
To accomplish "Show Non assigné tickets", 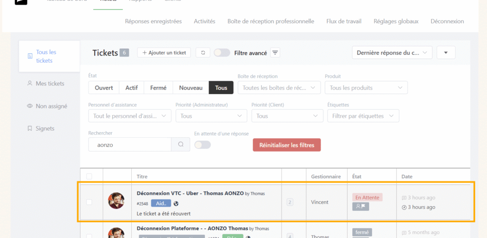I will click(51, 106).
